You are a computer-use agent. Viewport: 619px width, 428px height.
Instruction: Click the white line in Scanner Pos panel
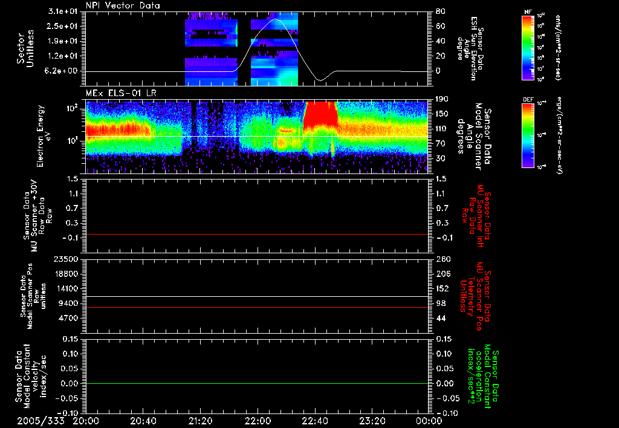256,296
